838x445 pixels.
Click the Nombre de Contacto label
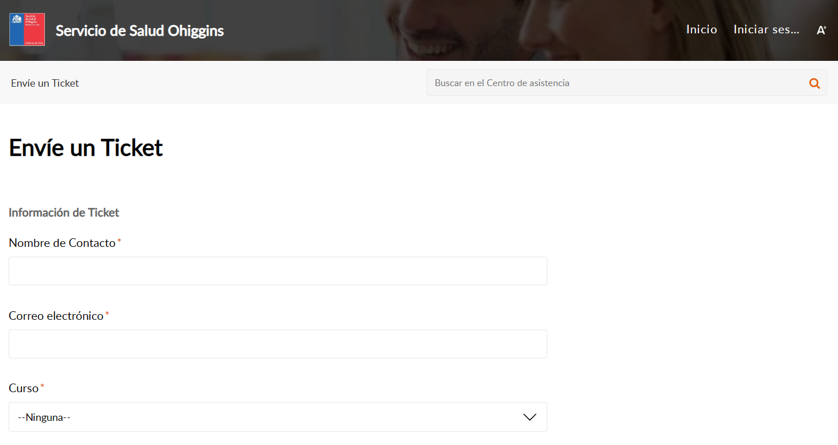click(62, 243)
